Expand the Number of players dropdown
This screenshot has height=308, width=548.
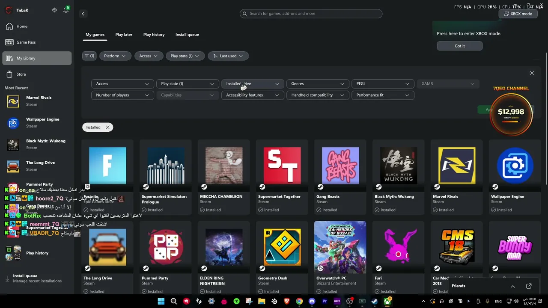coord(122,95)
